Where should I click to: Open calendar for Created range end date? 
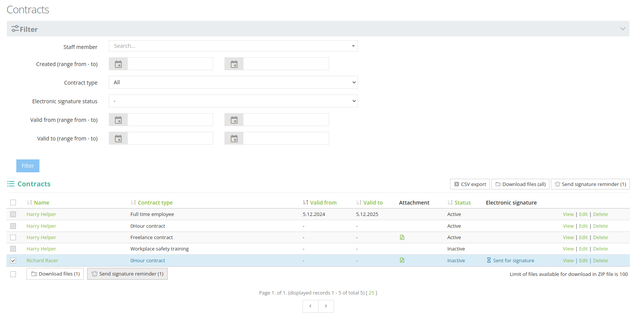point(234,64)
